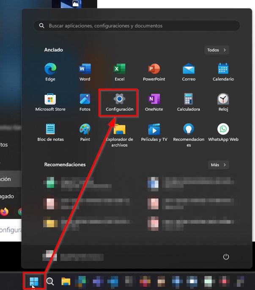Click the Start menu search field
Screen dimensions: 255x290
(x=137, y=26)
